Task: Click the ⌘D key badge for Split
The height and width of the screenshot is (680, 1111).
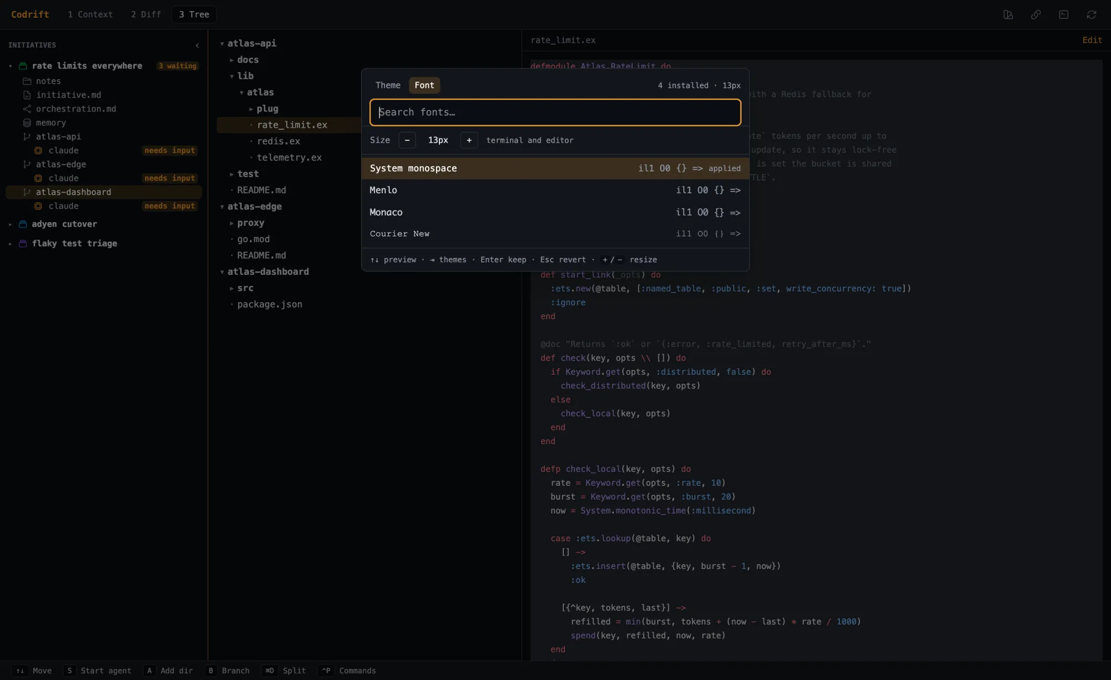Action: coord(269,671)
